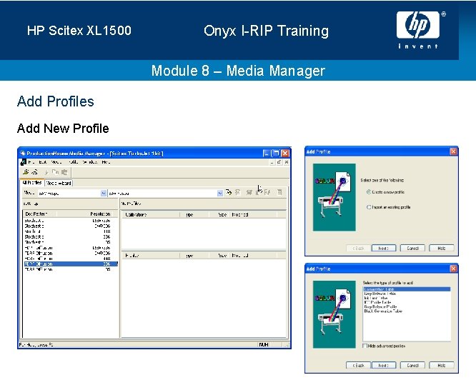
Task: Open the File menu in Media Manager
Action: point(31,162)
